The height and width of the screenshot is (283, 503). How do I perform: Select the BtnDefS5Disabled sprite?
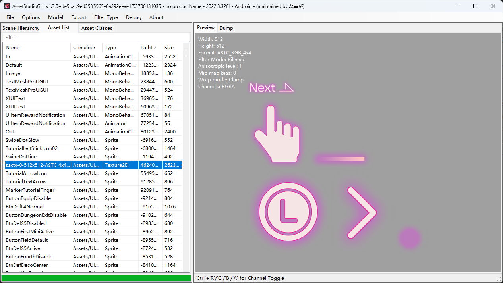click(93, 223)
